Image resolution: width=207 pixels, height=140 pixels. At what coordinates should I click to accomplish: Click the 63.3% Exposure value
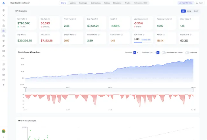(184, 41)
